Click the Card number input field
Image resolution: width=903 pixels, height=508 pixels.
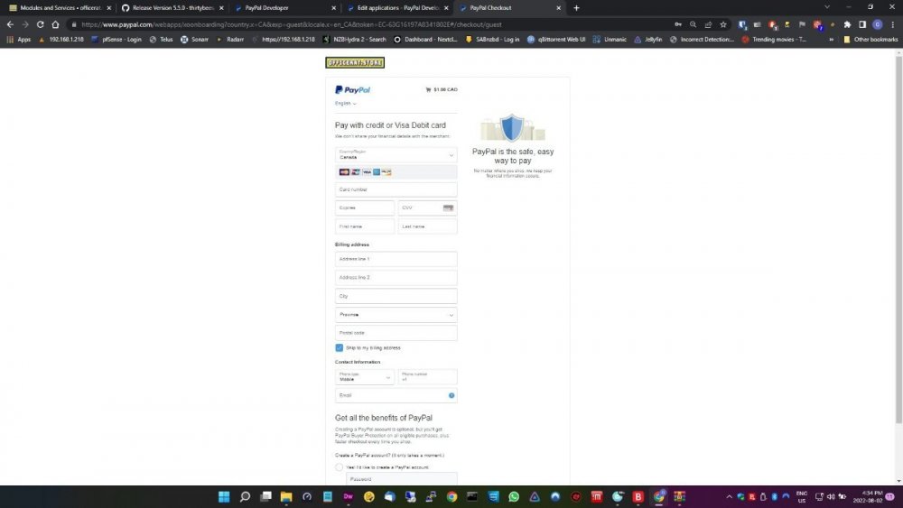396,189
